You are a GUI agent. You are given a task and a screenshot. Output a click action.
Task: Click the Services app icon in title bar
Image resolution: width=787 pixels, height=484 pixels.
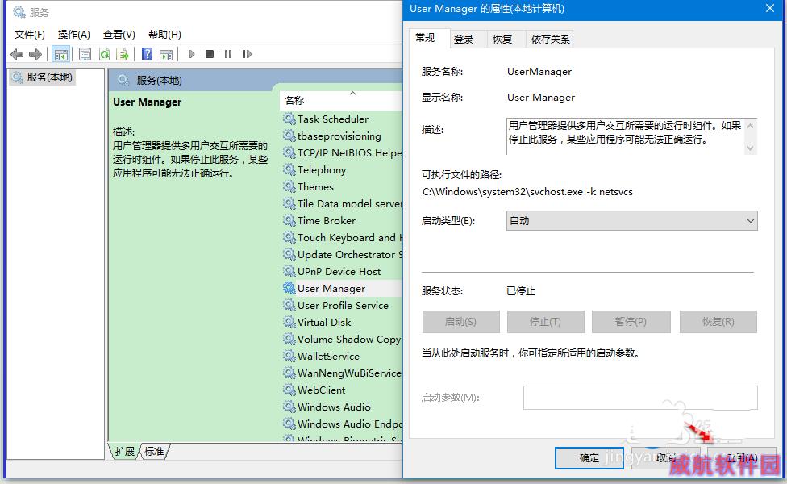click(19, 12)
